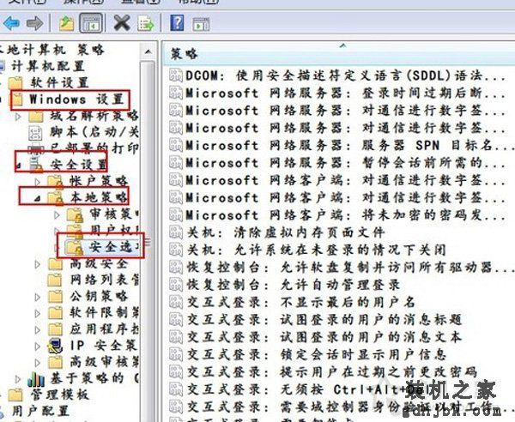Select the 软件设置 folder icon under 计算机配置
The width and height of the screenshot is (515, 422).
pyautogui.click(x=15, y=82)
